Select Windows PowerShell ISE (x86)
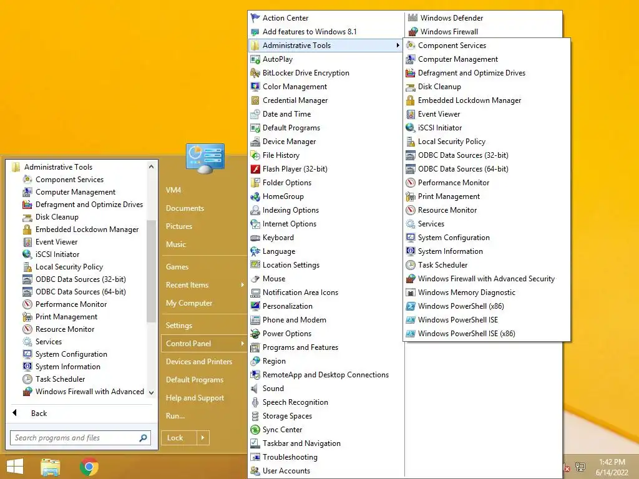Image resolution: width=639 pixels, height=479 pixels. (x=467, y=334)
